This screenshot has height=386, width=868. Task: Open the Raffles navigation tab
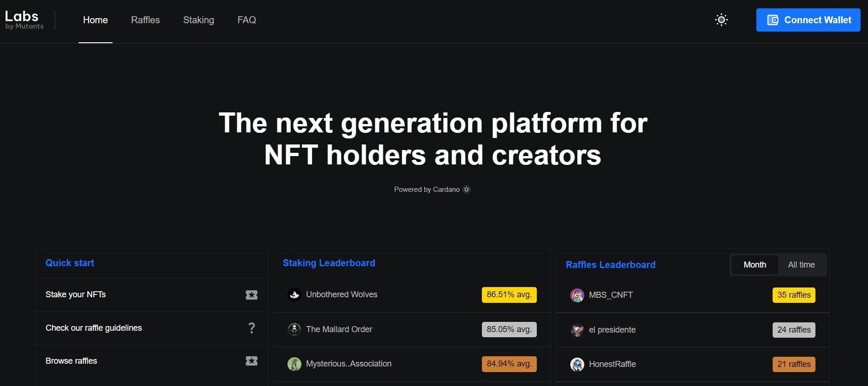point(145,20)
